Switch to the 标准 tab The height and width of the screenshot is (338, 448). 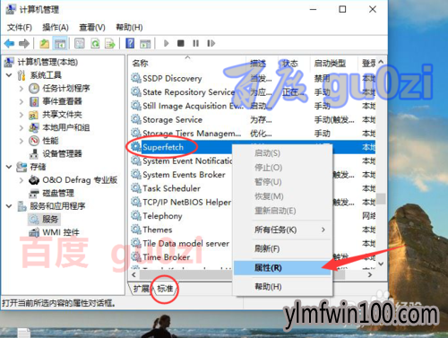(165, 289)
